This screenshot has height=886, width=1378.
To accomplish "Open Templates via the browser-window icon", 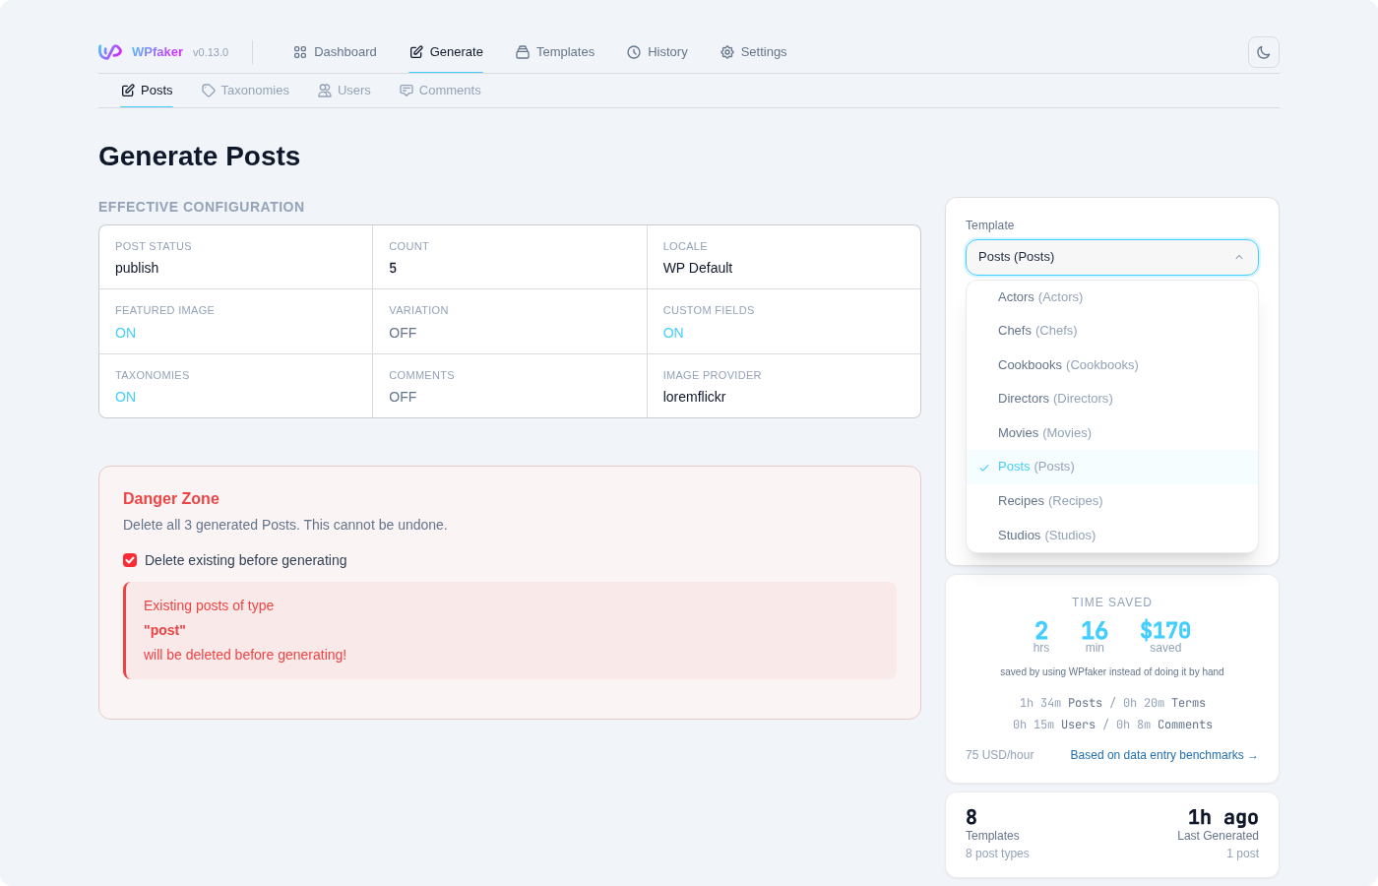I will 522,51.
